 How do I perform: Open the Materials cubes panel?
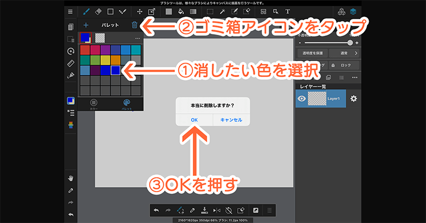click(341, 12)
